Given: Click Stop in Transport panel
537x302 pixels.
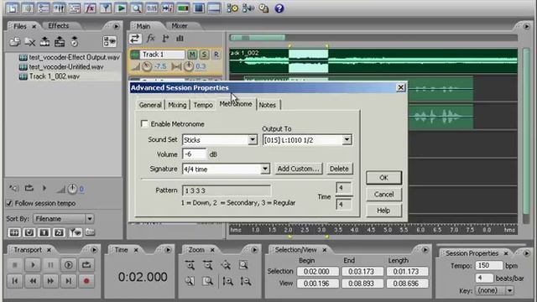Looking at the screenshot, I should click(x=15, y=265).
